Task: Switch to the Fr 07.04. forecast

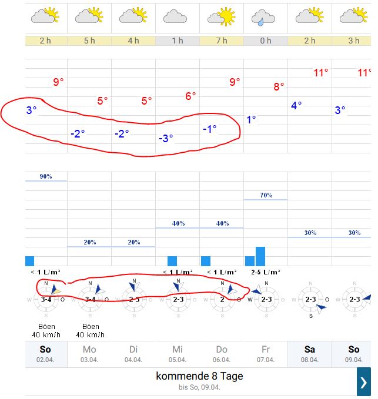Action: 266,354
